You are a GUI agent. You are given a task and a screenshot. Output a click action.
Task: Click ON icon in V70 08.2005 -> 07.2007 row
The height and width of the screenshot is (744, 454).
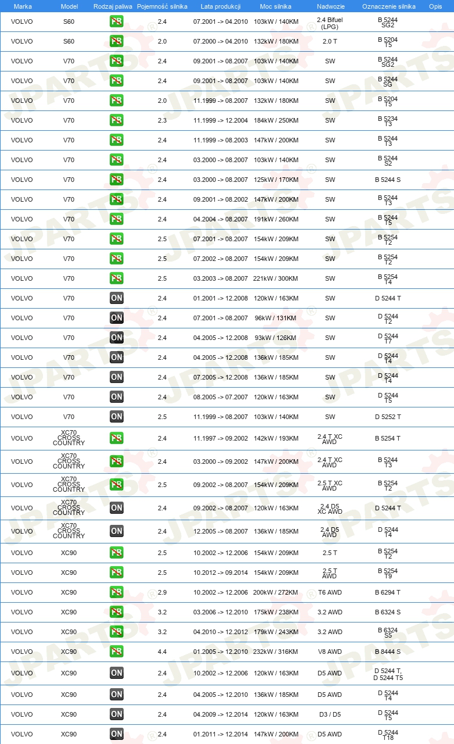pos(116,397)
